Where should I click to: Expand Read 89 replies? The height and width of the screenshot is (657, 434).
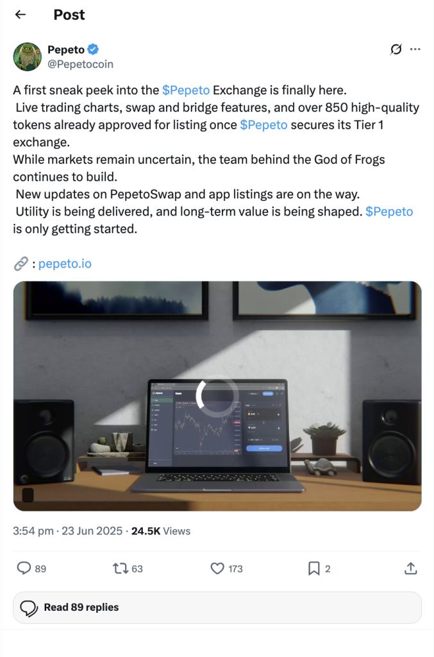click(217, 608)
